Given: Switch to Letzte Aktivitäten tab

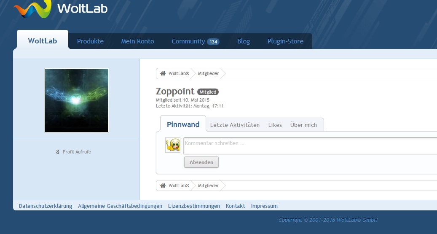Looking at the screenshot, I should click(235, 125).
